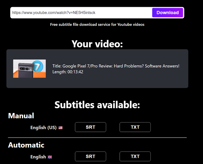Click the Manual section heading
Image resolution: width=203 pixels, height=164 pixels.
(21, 116)
